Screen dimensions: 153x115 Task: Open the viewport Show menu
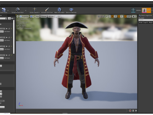pyautogui.click(x=37, y=16)
